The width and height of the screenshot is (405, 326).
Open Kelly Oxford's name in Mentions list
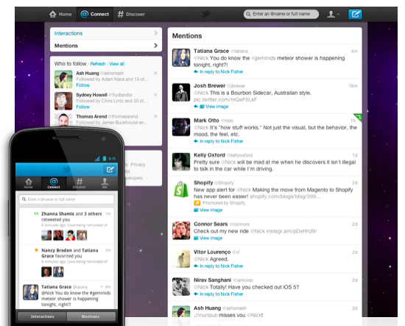(x=209, y=155)
